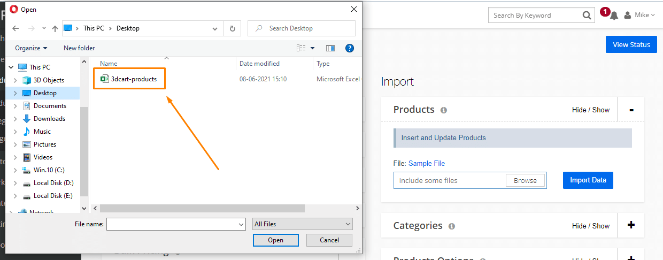Click the View Status button
The height and width of the screenshot is (260, 663).
tap(631, 44)
